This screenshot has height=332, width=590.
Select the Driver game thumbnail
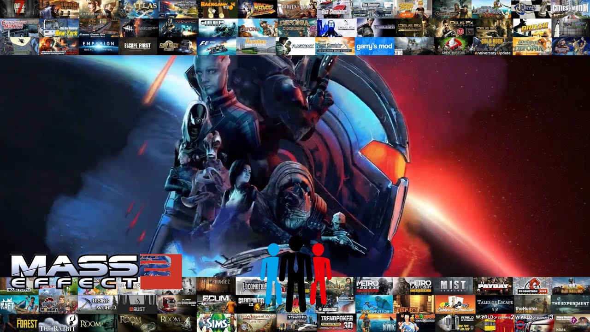pos(531,28)
